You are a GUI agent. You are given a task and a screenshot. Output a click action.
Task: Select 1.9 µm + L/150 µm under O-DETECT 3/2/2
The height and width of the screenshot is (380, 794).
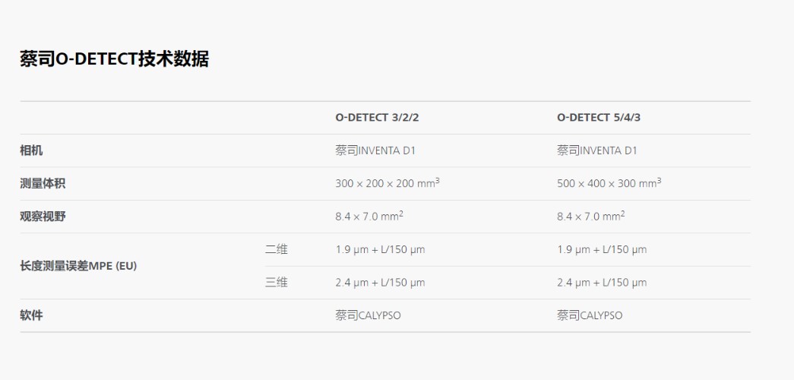pyautogui.click(x=380, y=249)
